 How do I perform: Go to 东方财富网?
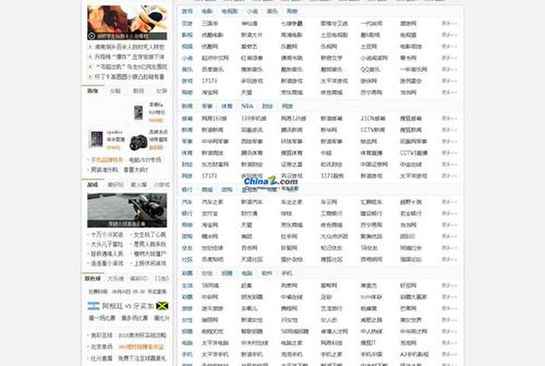pyautogui.click(x=215, y=164)
